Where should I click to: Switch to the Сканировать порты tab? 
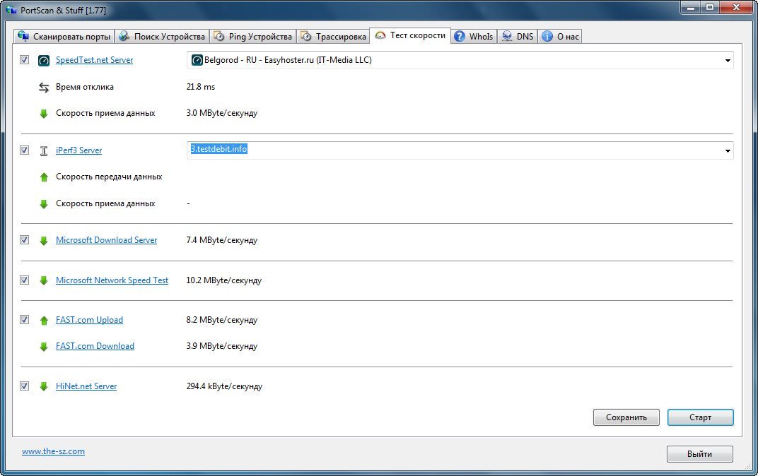pos(64,36)
